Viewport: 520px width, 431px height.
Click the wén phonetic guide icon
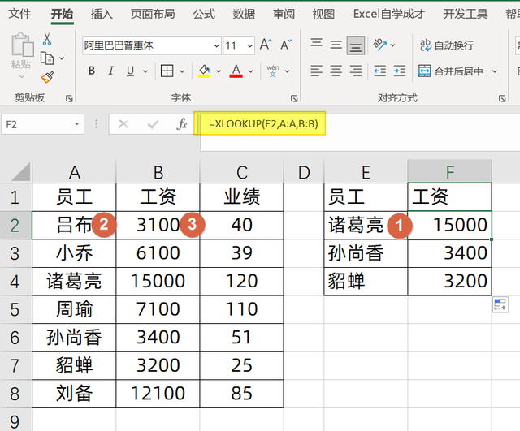click(x=273, y=71)
